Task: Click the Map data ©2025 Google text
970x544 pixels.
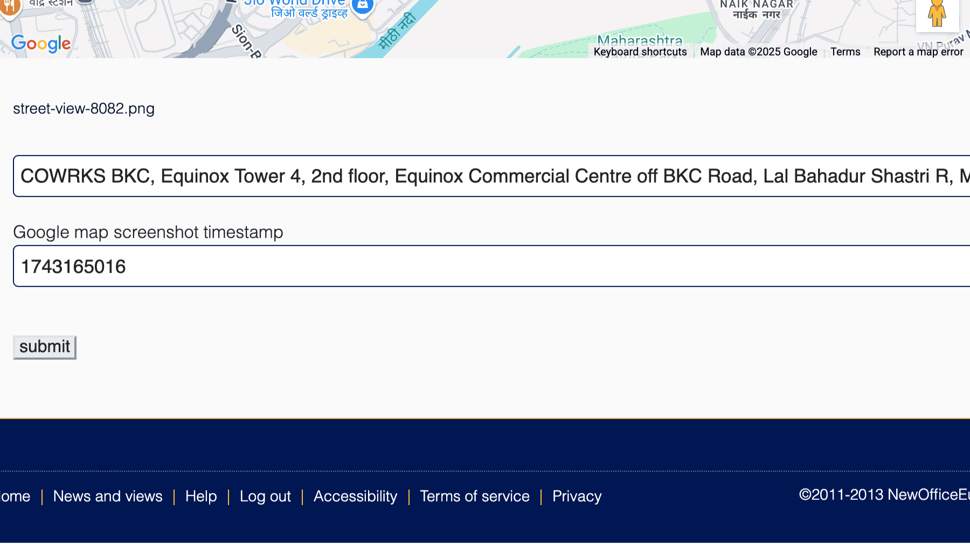Action: click(758, 52)
